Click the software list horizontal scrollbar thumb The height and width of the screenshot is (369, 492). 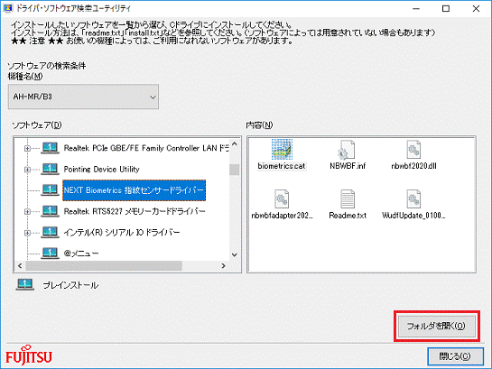(104, 266)
